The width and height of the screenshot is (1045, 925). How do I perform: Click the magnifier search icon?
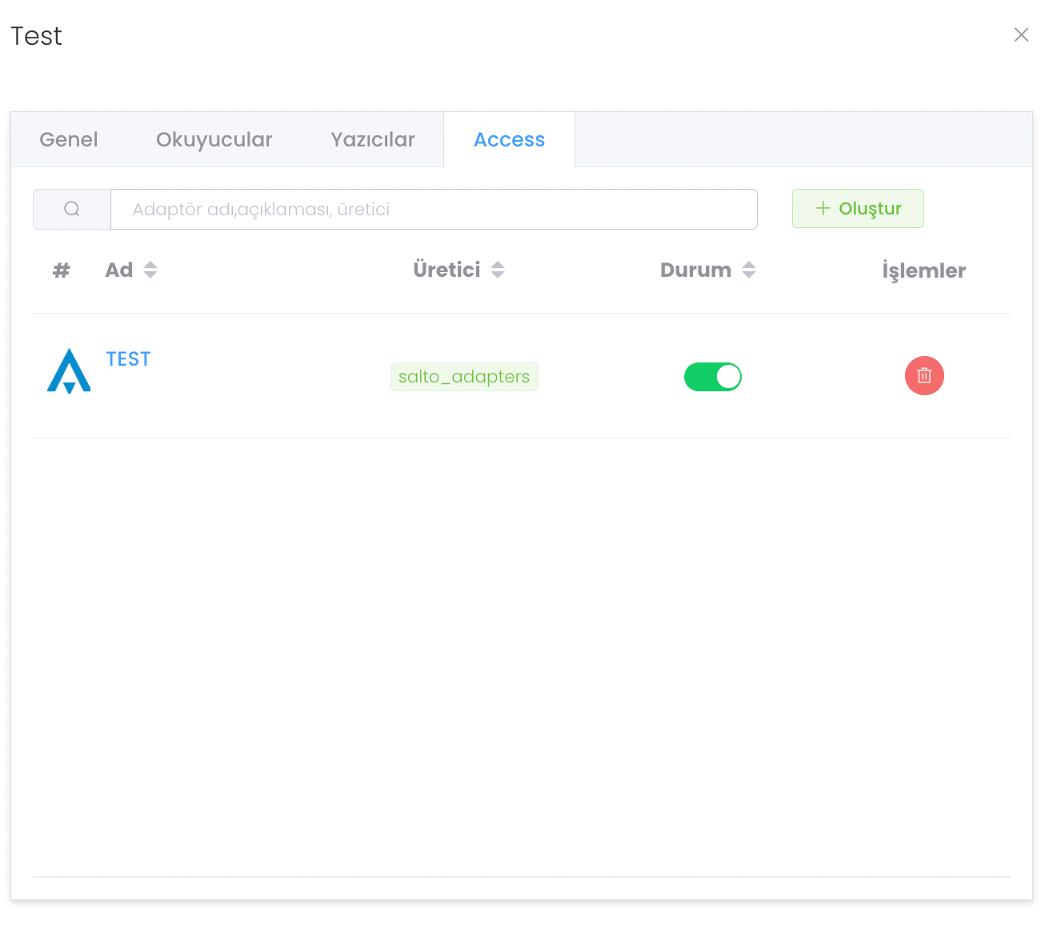(72, 210)
